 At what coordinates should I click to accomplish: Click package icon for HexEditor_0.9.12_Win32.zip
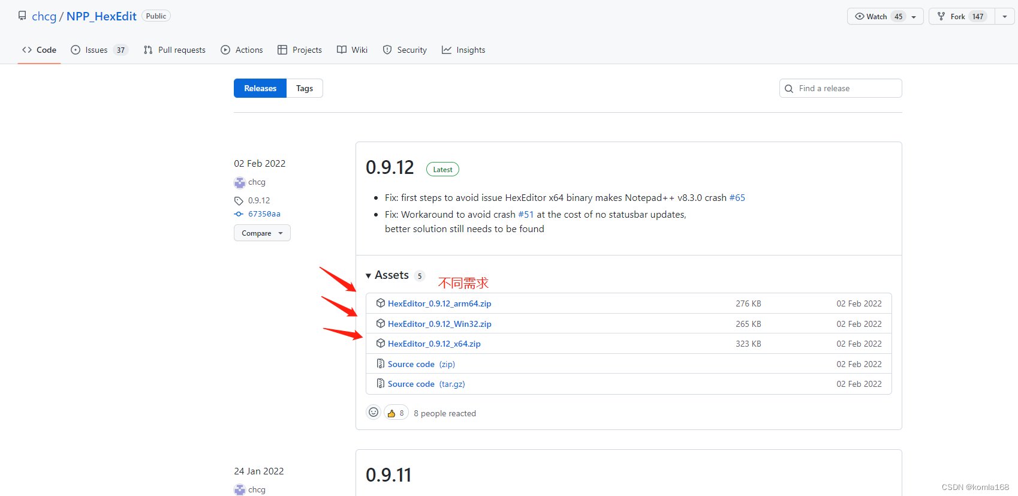(381, 324)
